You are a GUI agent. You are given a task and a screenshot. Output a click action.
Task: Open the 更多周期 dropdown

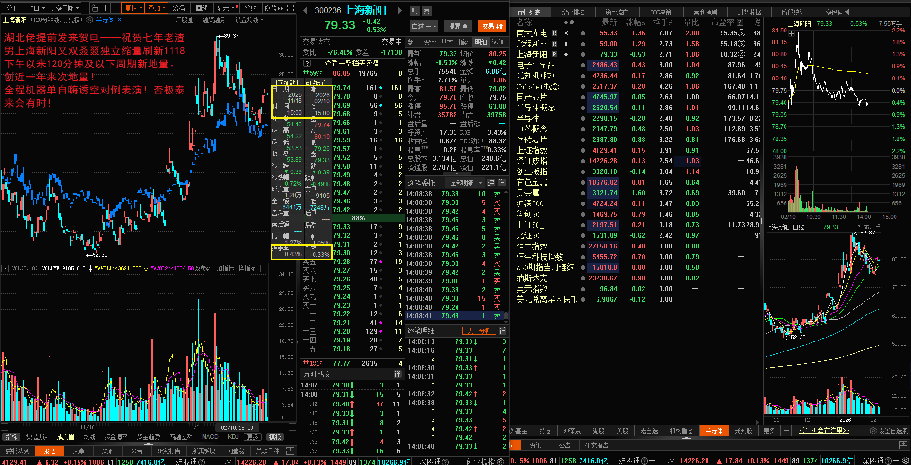[x=64, y=8]
